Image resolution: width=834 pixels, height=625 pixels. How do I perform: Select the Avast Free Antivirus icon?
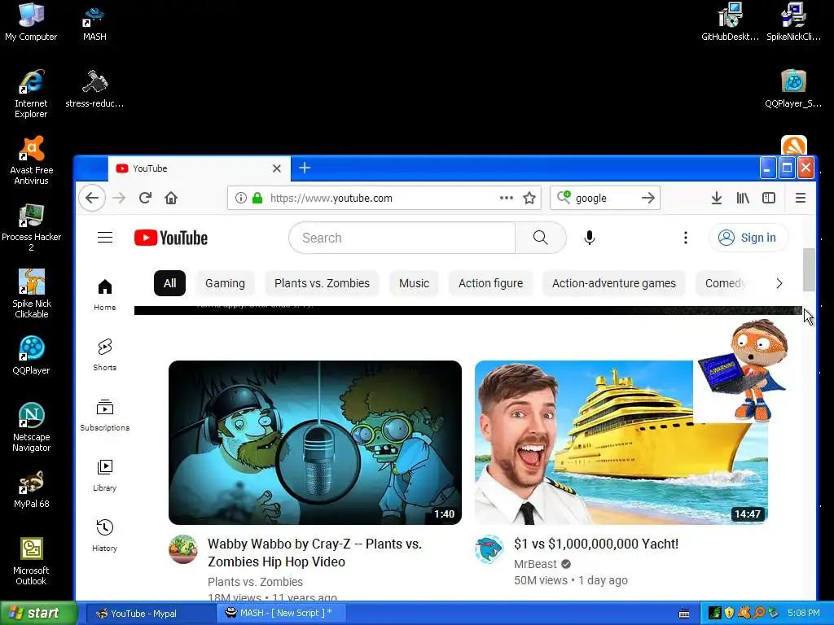(32, 160)
